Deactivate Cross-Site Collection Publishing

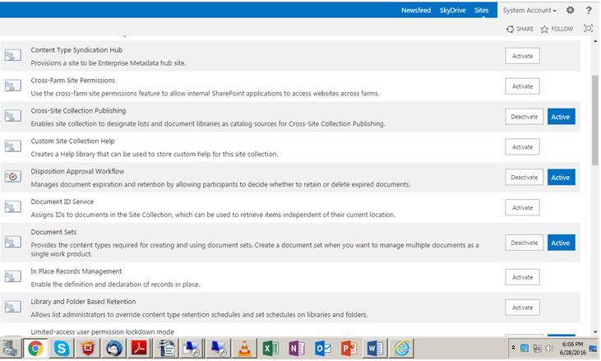(524, 117)
